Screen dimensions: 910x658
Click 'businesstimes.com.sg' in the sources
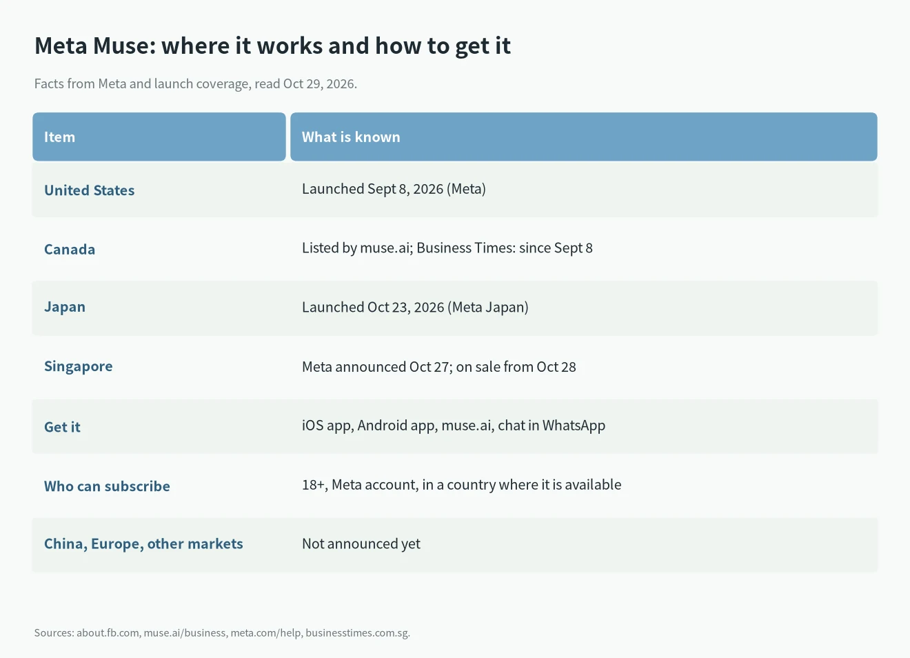tap(357, 633)
